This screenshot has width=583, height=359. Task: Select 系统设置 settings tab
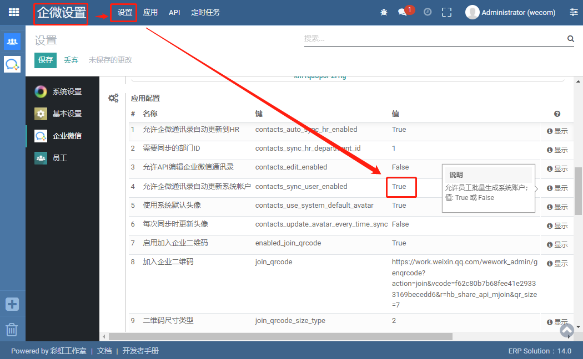click(x=62, y=91)
